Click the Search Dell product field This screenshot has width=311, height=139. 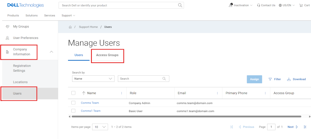[121, 5]
